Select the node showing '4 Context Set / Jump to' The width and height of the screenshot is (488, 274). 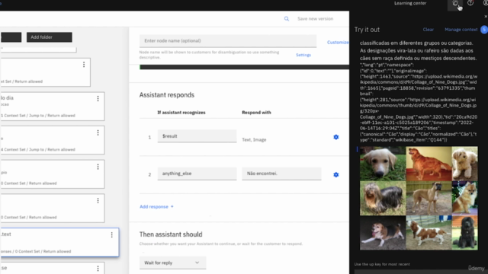[52, 140]
